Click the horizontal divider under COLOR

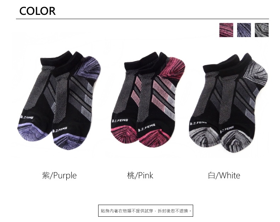[x=142, y=19]
